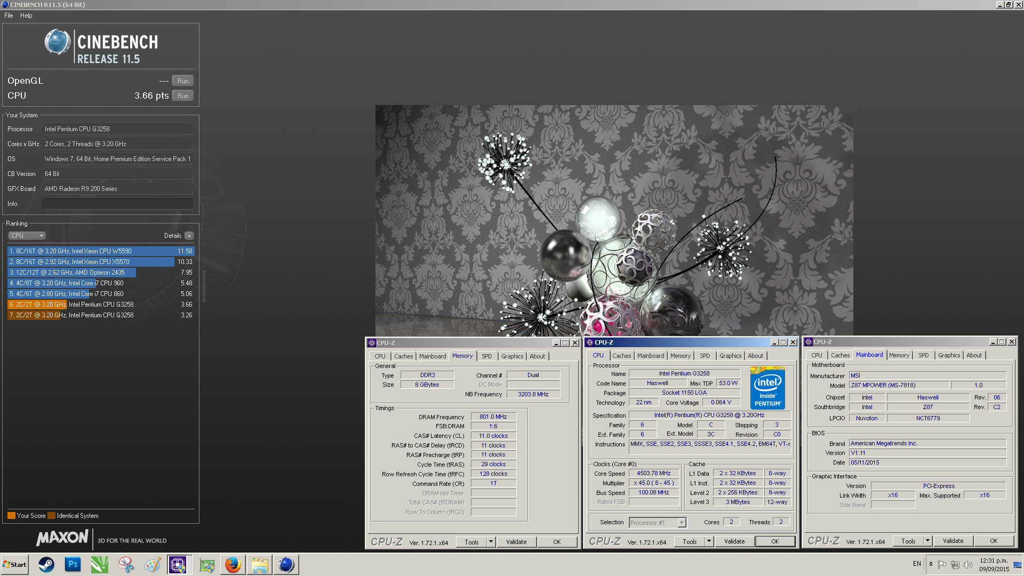Image resolution: width=1024 pixels, height=576 pixels.
Task: Click the Intel Inside Pentium logo
Action: 767,388
